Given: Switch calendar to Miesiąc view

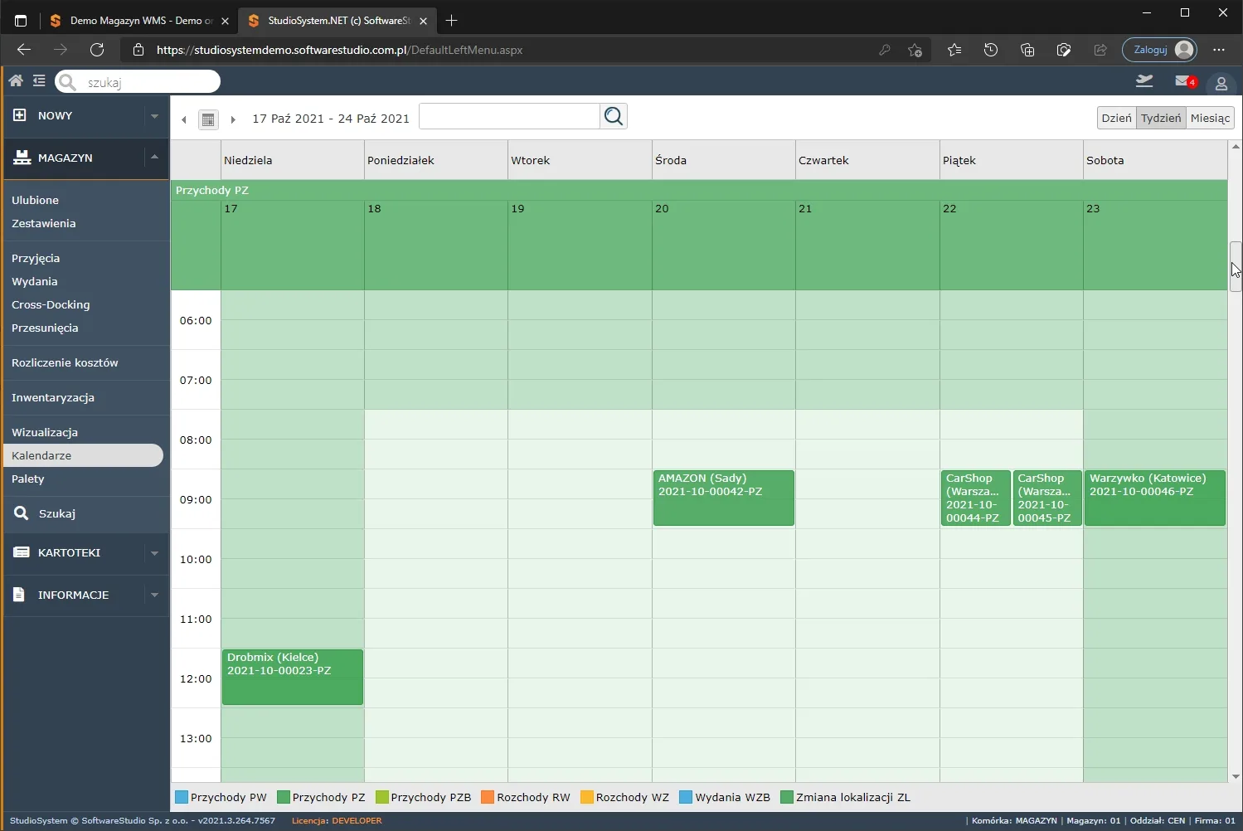Looking at the screenshot, I should (x=1210, y=118).
